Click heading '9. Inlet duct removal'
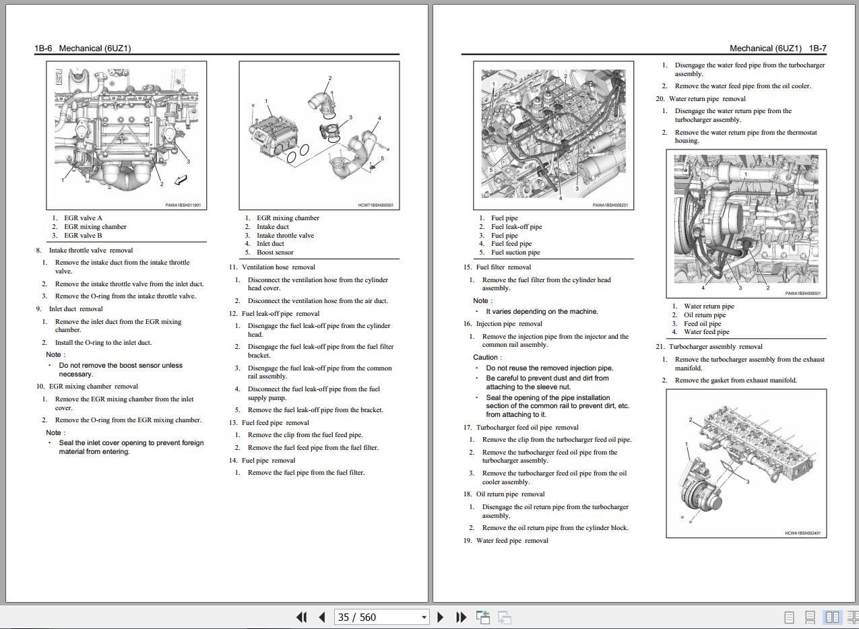 tap(69, 309)
